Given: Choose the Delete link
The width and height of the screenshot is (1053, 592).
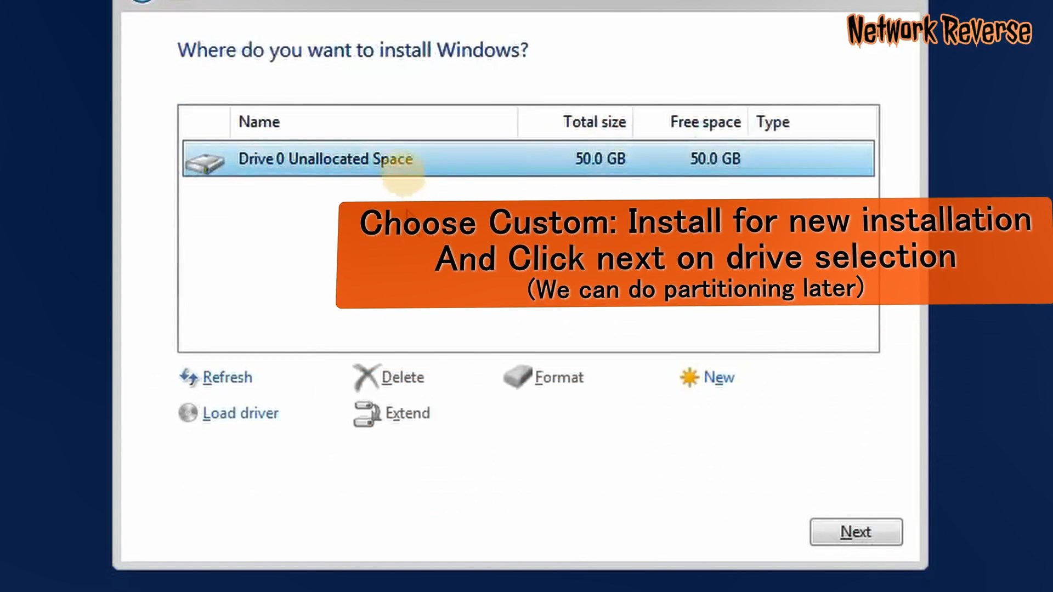Looking at the screenshot, I should pyautogui.click(x=403, y=377).
